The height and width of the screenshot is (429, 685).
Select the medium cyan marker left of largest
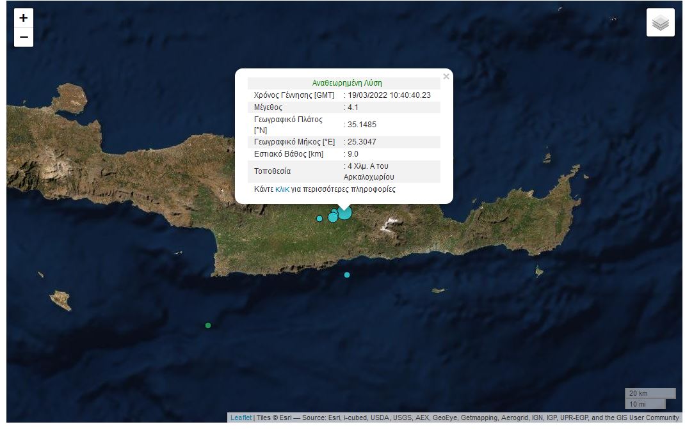point(333,217)
